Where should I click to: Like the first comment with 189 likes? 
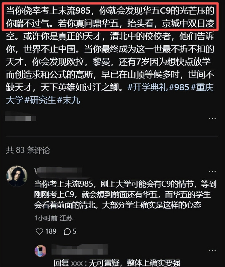39,231
